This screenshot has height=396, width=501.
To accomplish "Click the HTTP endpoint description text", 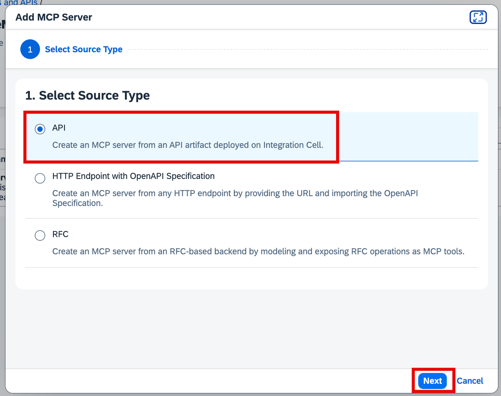I will [235, 198].
